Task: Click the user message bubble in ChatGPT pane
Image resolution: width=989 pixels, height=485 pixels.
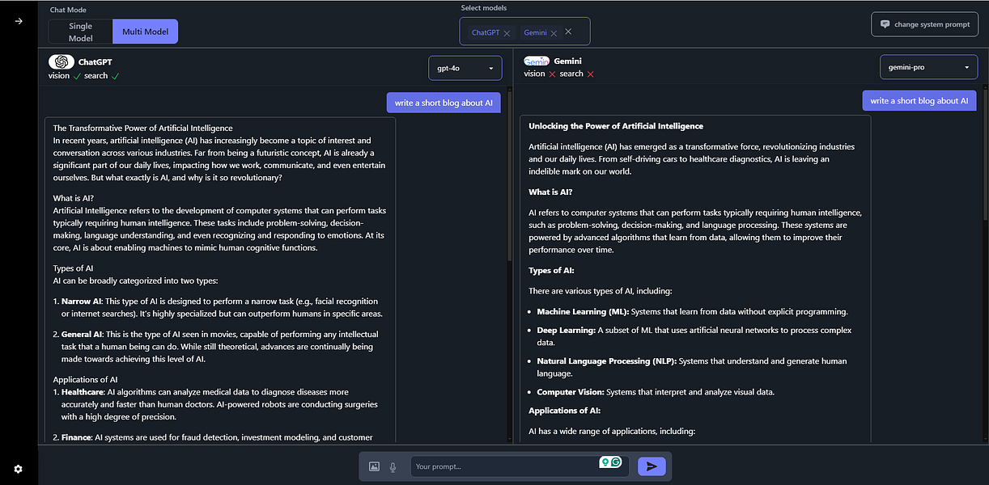Action: click(444, 103)
